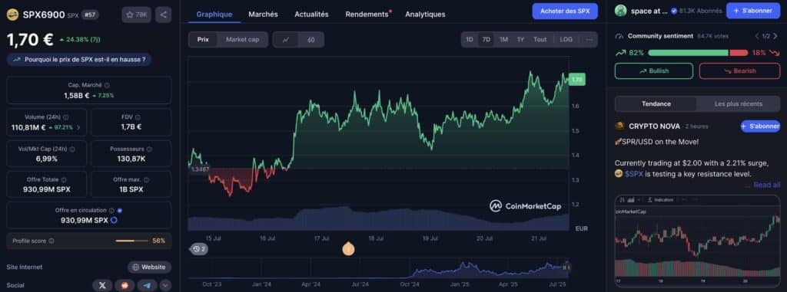
Task: Click the Offre Totale info icon
Action: (x=63, y=180)
